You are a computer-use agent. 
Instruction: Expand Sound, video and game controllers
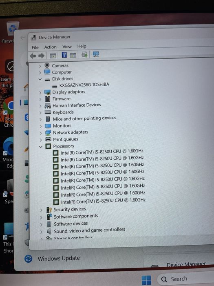point(41,232)
